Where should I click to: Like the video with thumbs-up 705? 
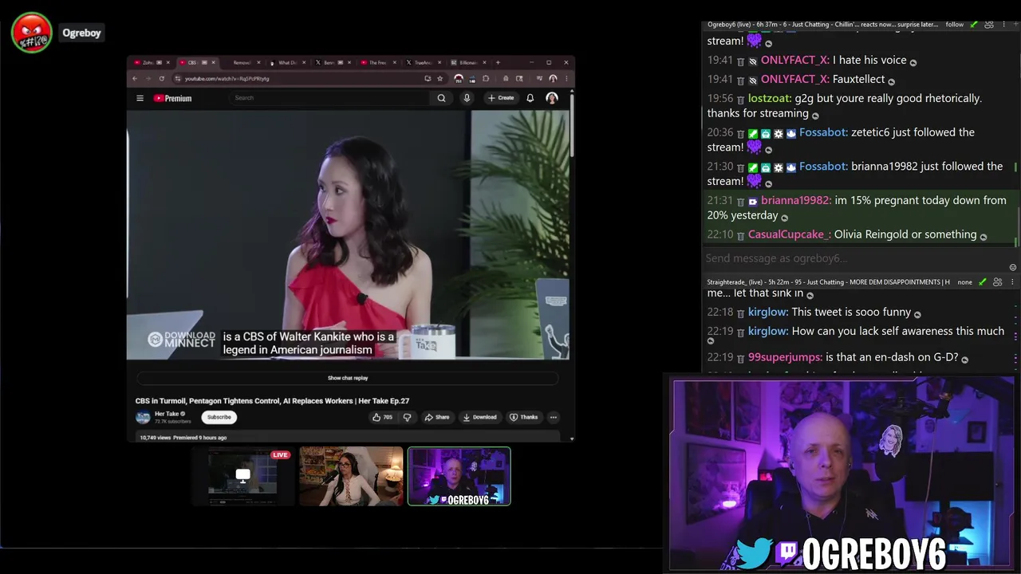pyautogui.click(x=382, y=417)
